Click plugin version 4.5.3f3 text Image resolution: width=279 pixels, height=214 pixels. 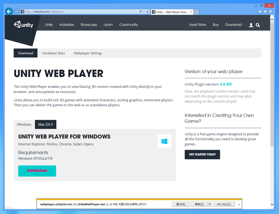(x=226, y=84)
